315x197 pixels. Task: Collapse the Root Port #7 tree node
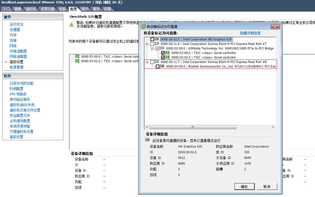pyautogui.click(x=147, y=44)
